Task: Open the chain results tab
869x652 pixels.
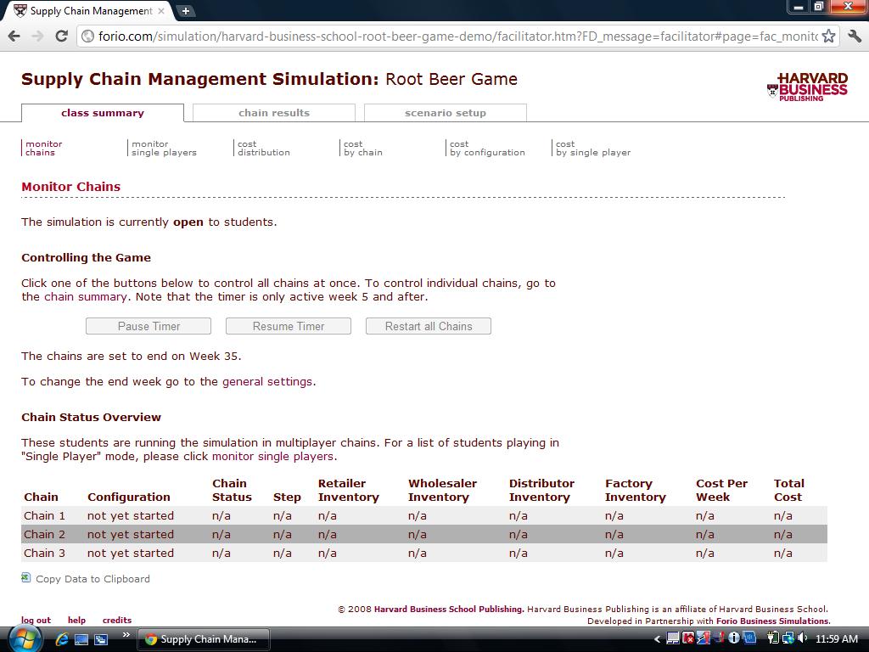Action: tap(274, 113)
